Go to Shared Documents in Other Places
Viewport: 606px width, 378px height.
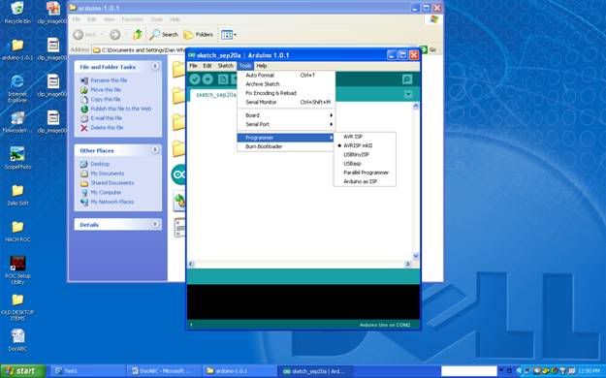tap(112, 183)
